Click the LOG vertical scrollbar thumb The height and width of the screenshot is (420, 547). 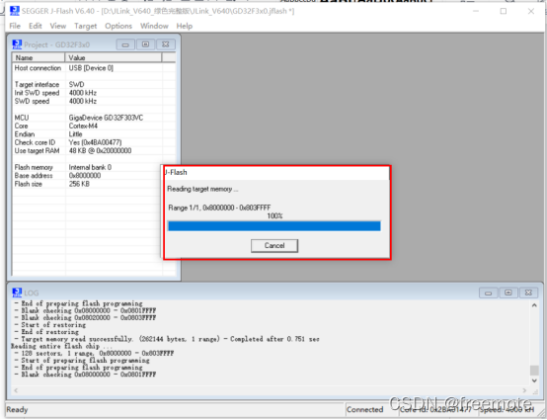tap(534, 370)
